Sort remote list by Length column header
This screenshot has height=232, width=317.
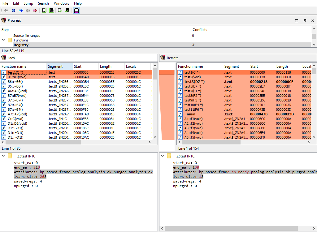point(282,67)
